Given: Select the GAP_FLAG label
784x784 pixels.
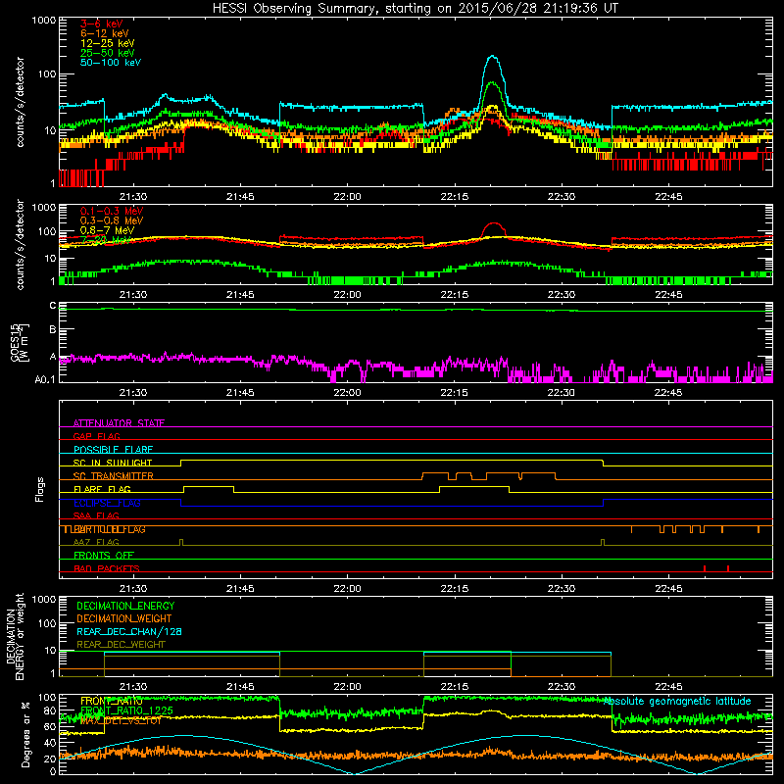Looking at the screenshot, I should click(96, 436).
